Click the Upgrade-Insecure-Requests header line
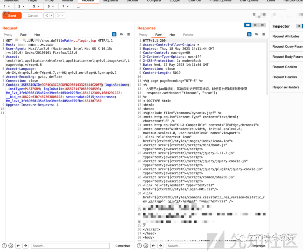This screenshot has height=251, width=303. click(x=32, y=105)
